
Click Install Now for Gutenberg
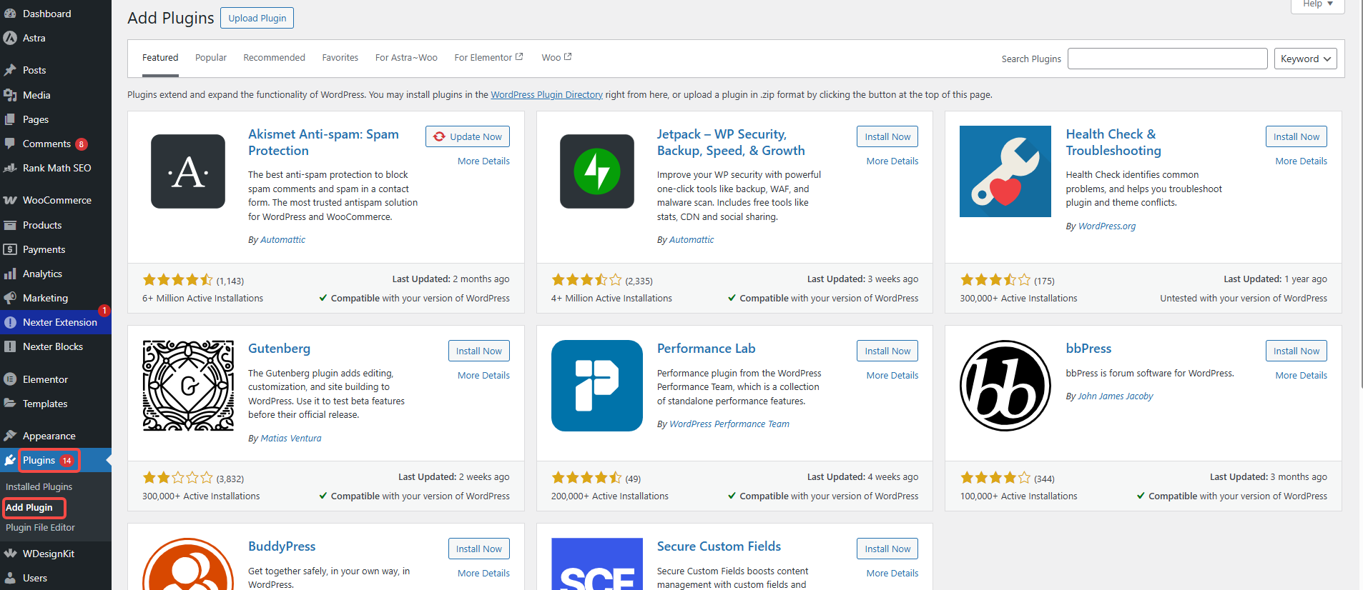478,351
